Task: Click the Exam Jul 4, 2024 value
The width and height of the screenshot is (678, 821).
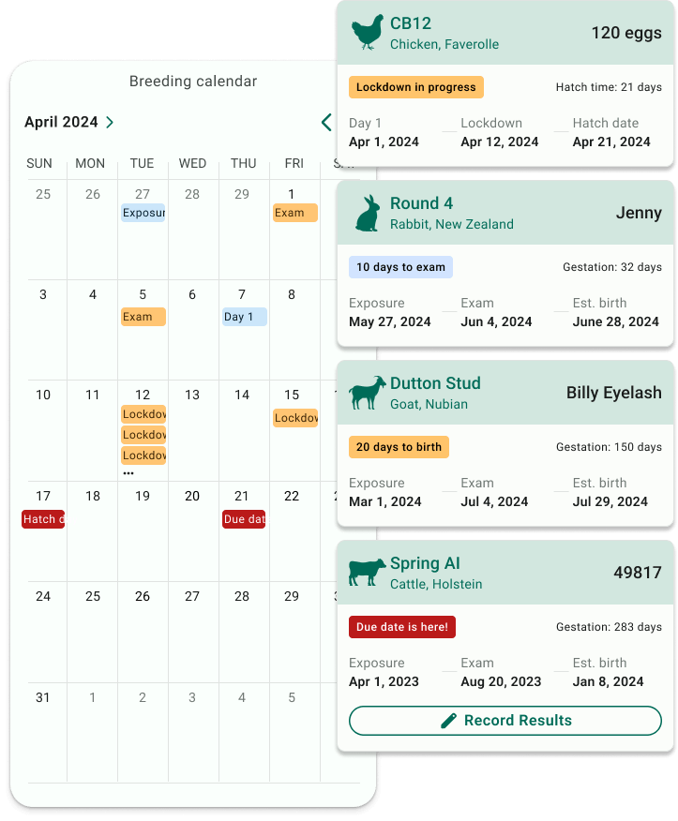Action: click(494, 501)
